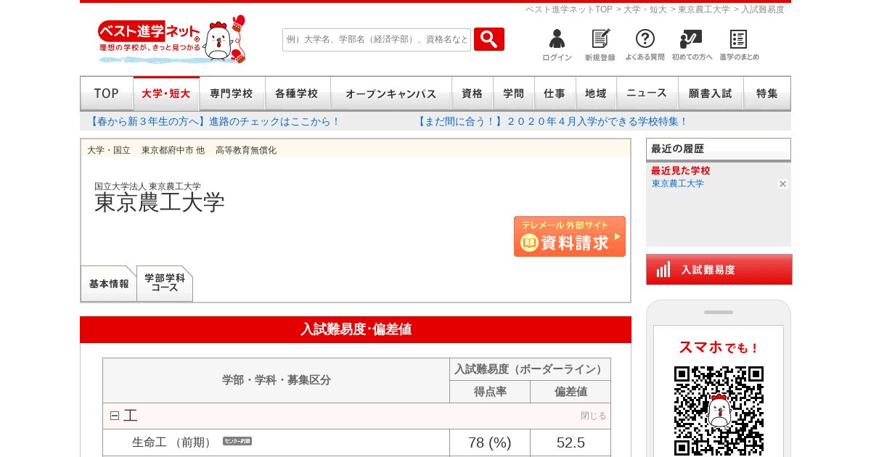Open the 地域 navigation tab
Viewport: 871px width, 457px height.
(x=596, y=94)
